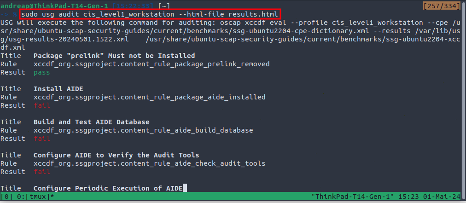
Task: Click the tmux session indicator [0]
Action: point(6,197)
